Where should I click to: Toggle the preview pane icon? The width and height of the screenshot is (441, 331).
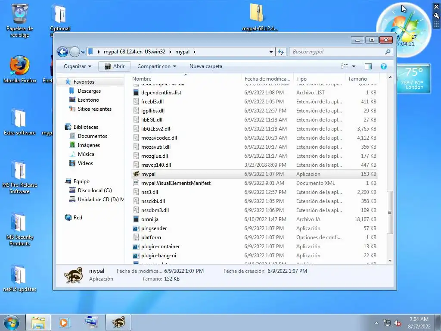click(x=368, y=66)
